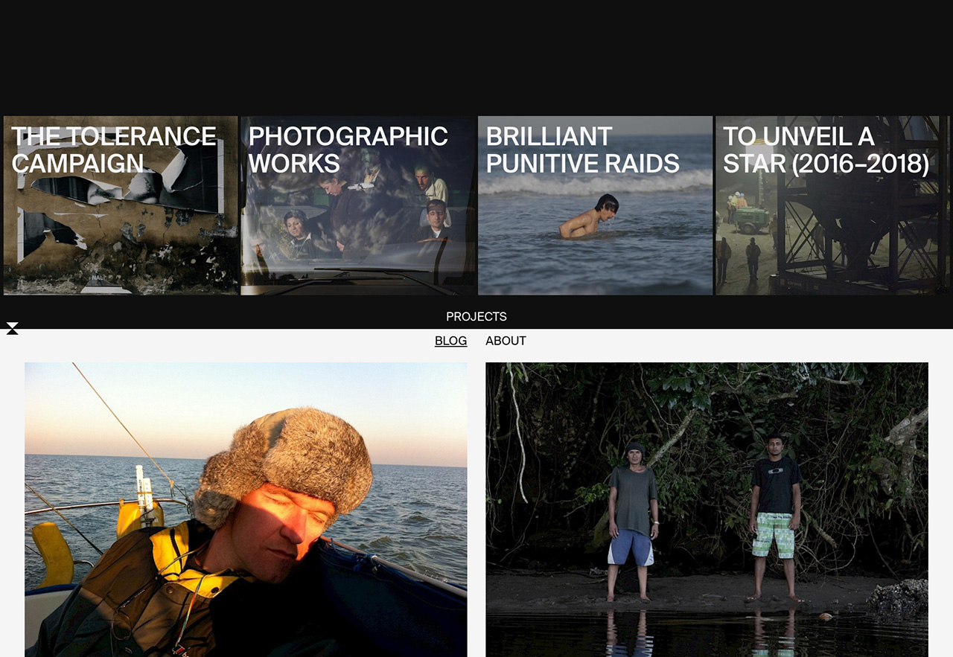This screenshot has width=953, height=657.
Task: Open To Unveil a Star (2016–2018) title
Action: click(826, 150)
